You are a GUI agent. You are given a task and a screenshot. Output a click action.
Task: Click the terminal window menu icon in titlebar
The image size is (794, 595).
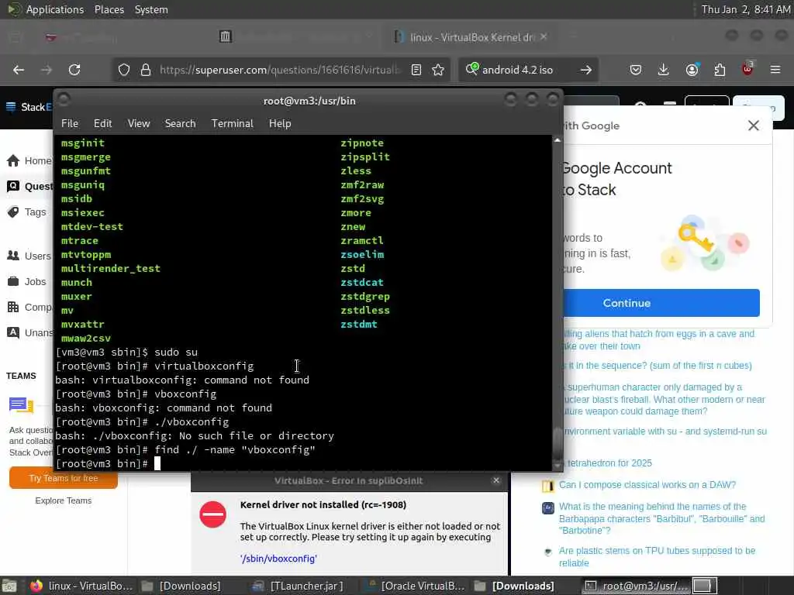(x=64, y=100)
